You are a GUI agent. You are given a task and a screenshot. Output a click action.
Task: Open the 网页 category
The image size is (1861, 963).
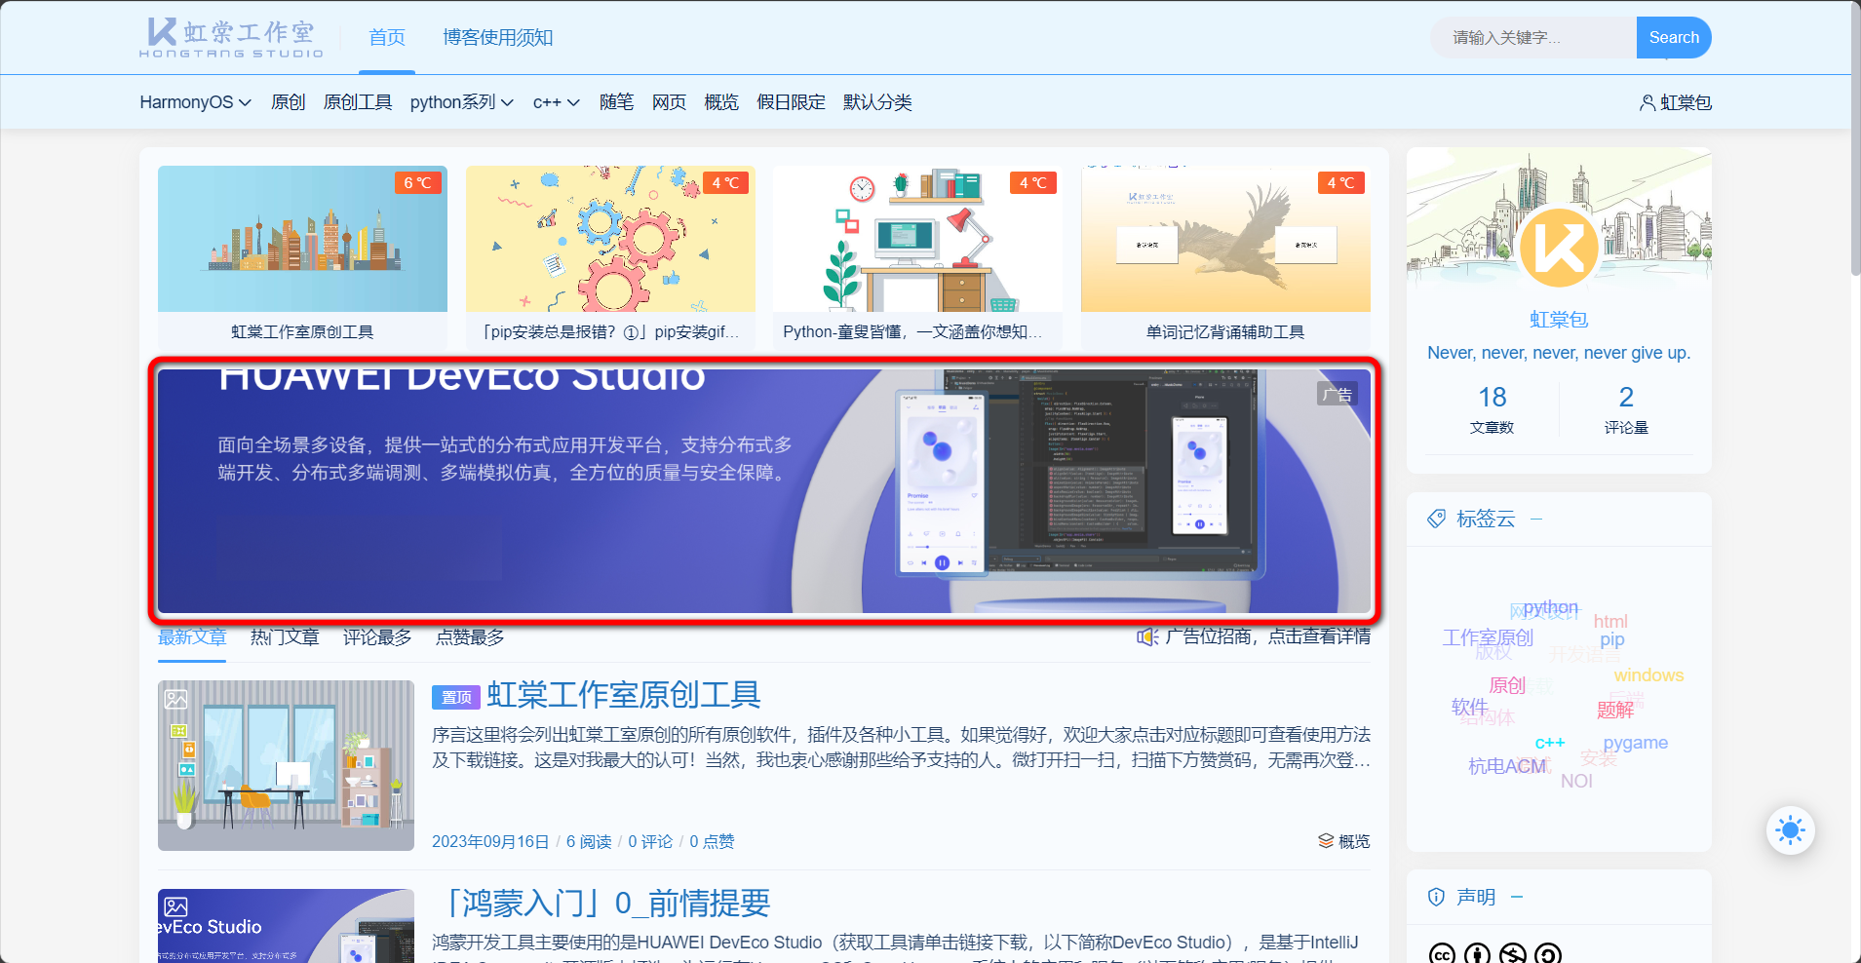(x=669, y=102)
